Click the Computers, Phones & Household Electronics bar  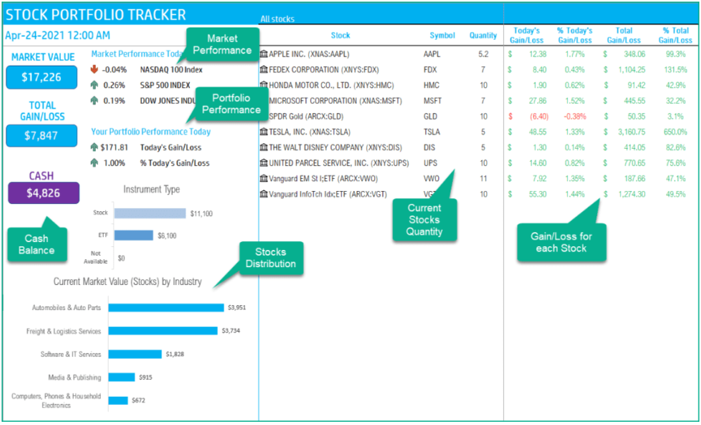pyautogui.click(x=118, y=401)
